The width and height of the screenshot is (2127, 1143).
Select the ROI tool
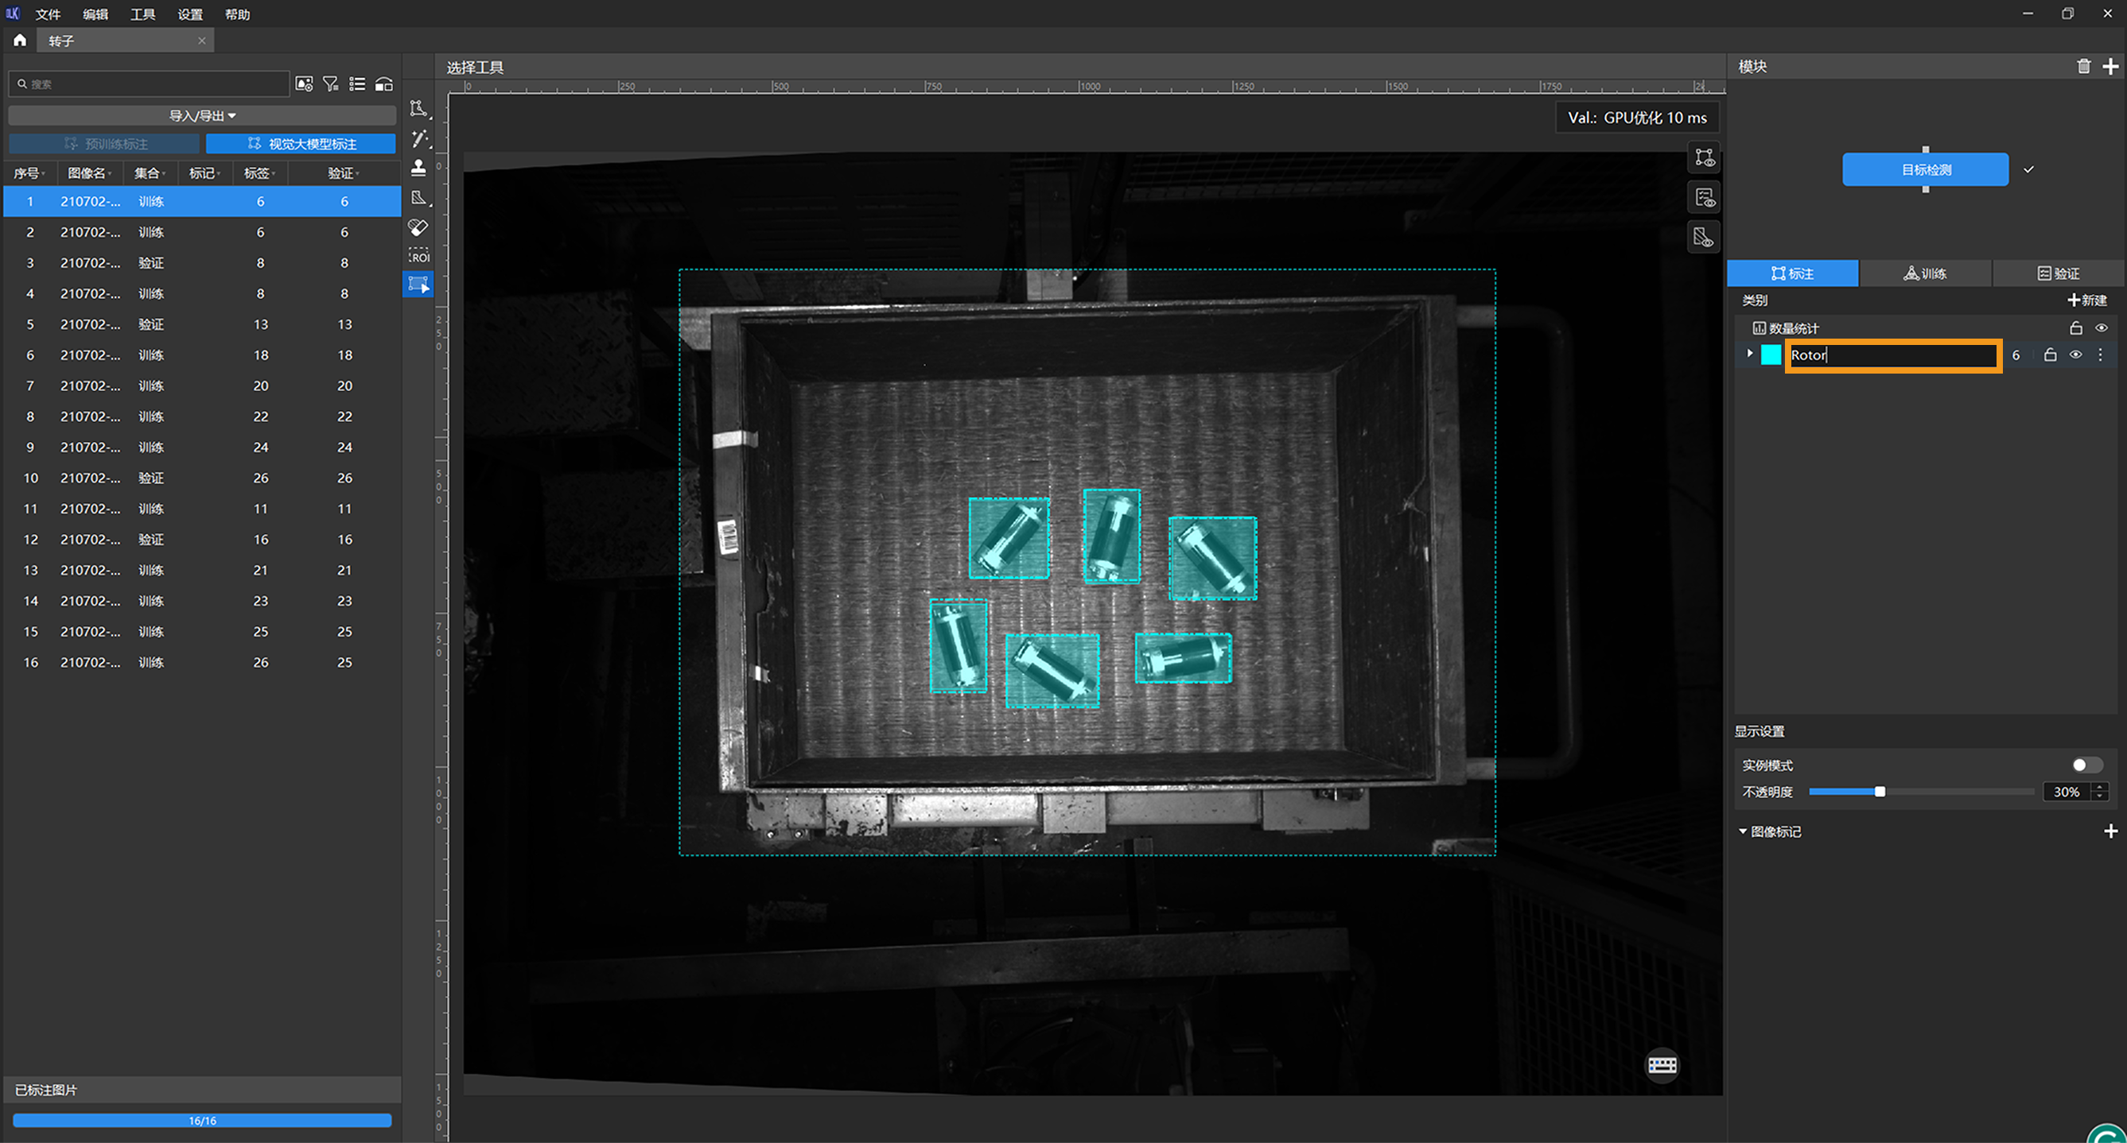418,256
